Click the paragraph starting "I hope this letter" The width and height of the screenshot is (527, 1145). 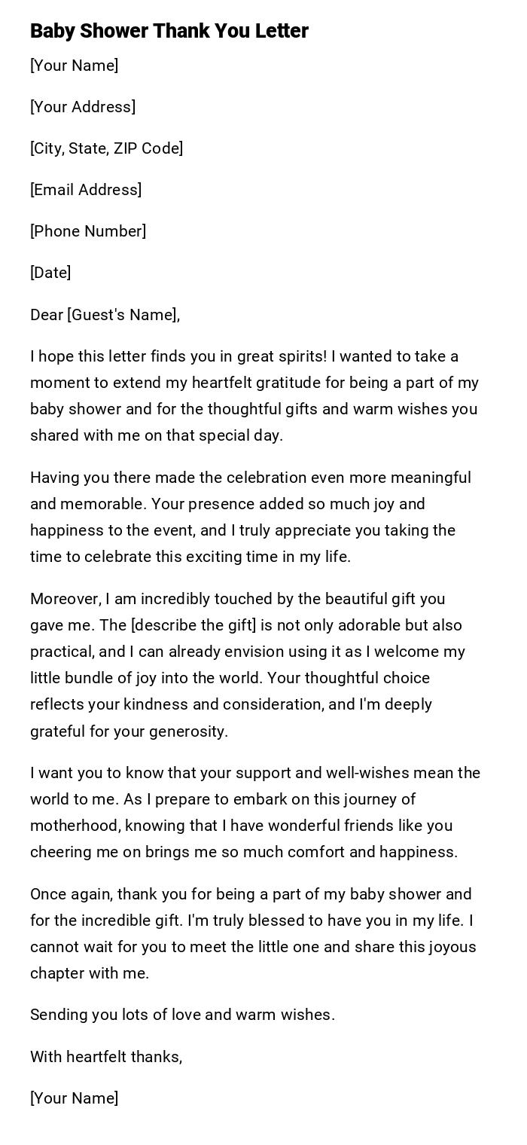point(254,396)
